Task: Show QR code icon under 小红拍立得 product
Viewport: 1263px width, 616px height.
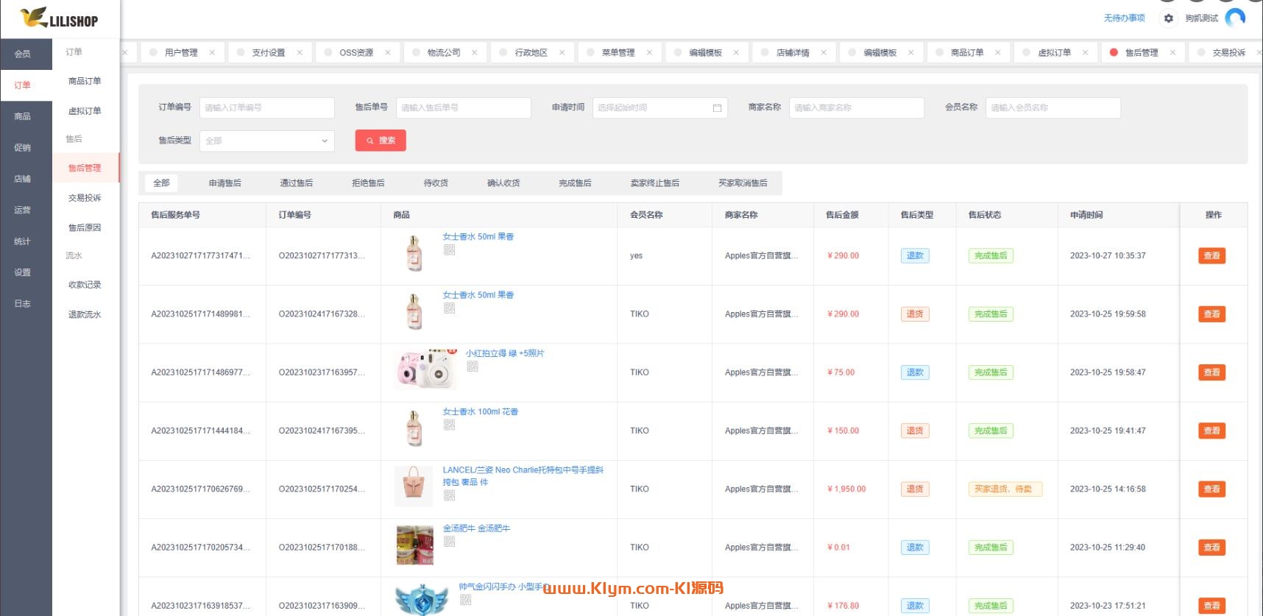Action: tap(473, 367)
